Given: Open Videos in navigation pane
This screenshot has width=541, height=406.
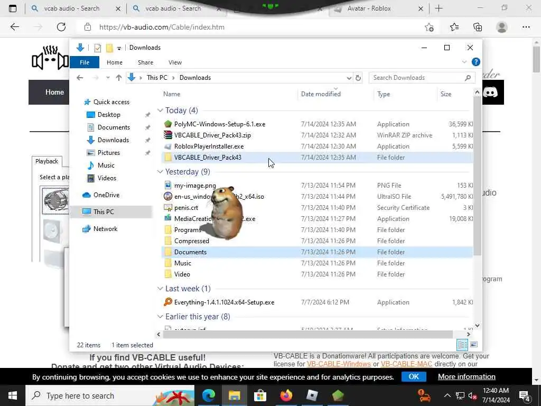Looking at the screenshot, I should point(107,178).
